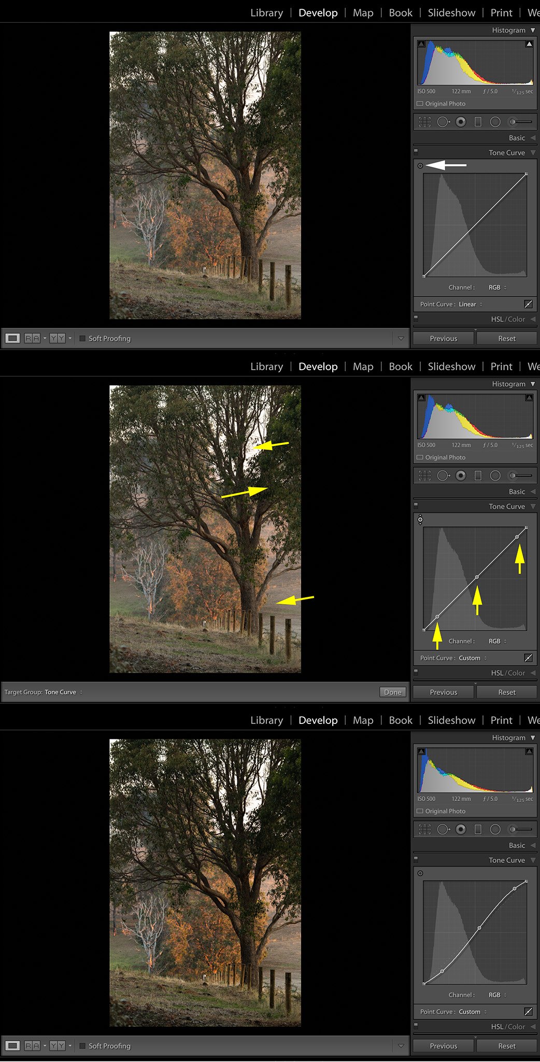Show highlight clipping in top screenshot histogram
540x1062 pixels.
click(529, 44)
